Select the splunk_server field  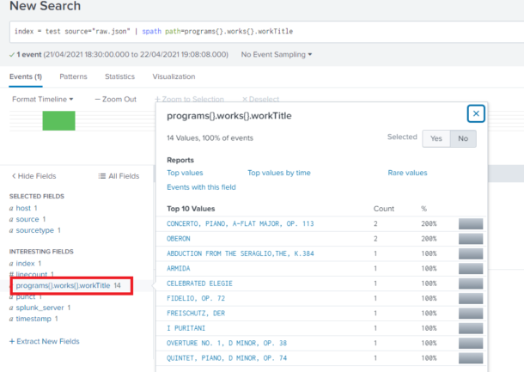pos(40,308)
